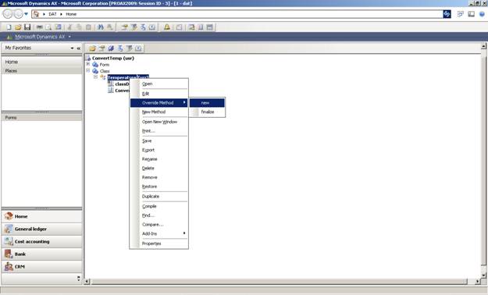Screen dimensions: 488x295
Task: Click the yellow alert bell icon
Action: [x=167, y=27]
